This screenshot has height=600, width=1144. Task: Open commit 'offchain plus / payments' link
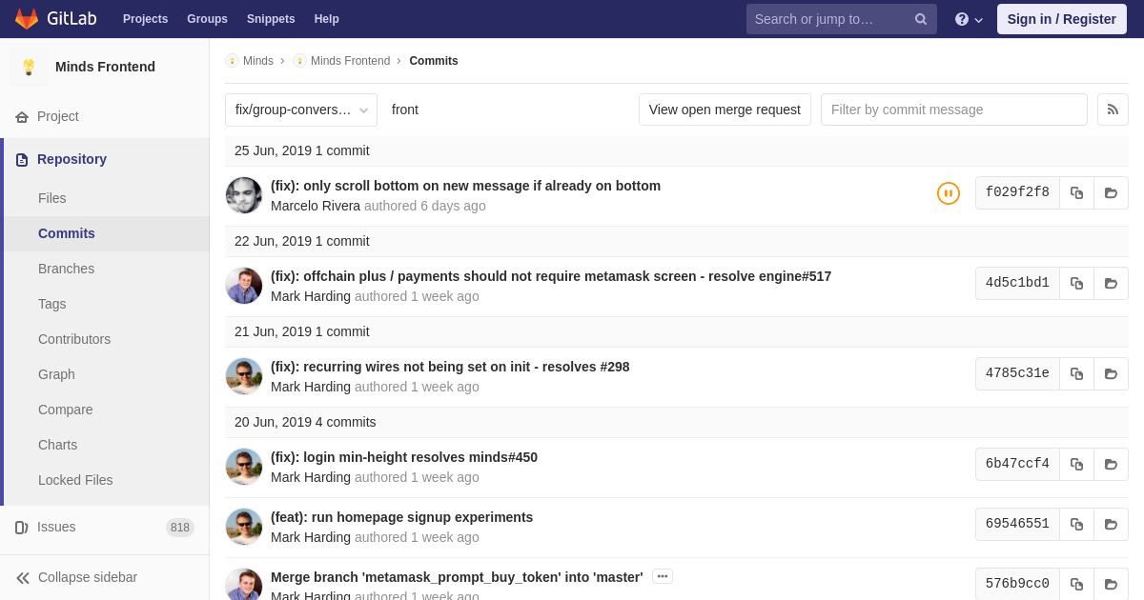click(x=551, y=276)
